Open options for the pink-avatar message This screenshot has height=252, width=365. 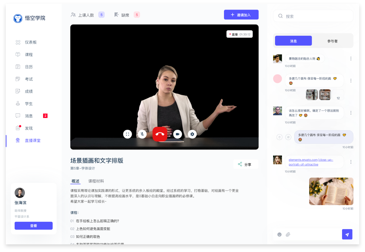point(351,80)
